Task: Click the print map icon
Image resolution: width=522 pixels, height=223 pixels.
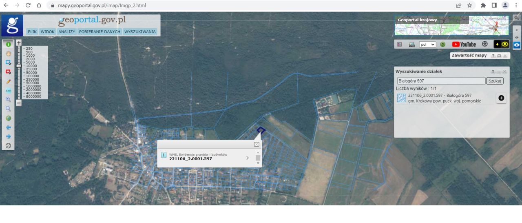Action: pyautogui.click(x=411, y=44)
